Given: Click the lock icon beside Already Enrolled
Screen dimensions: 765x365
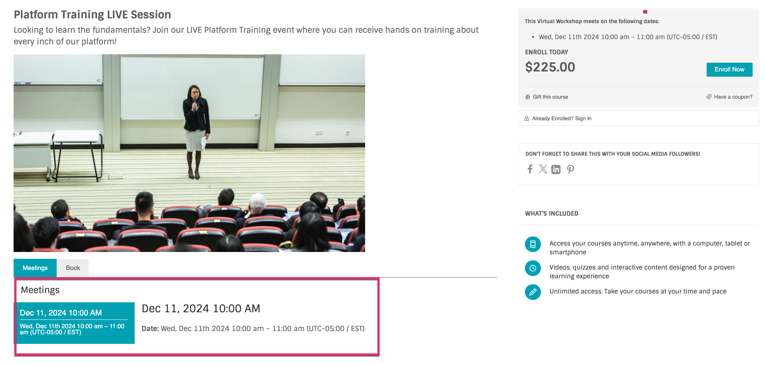Looking at the screenshot, I should (x=527, y=119).
